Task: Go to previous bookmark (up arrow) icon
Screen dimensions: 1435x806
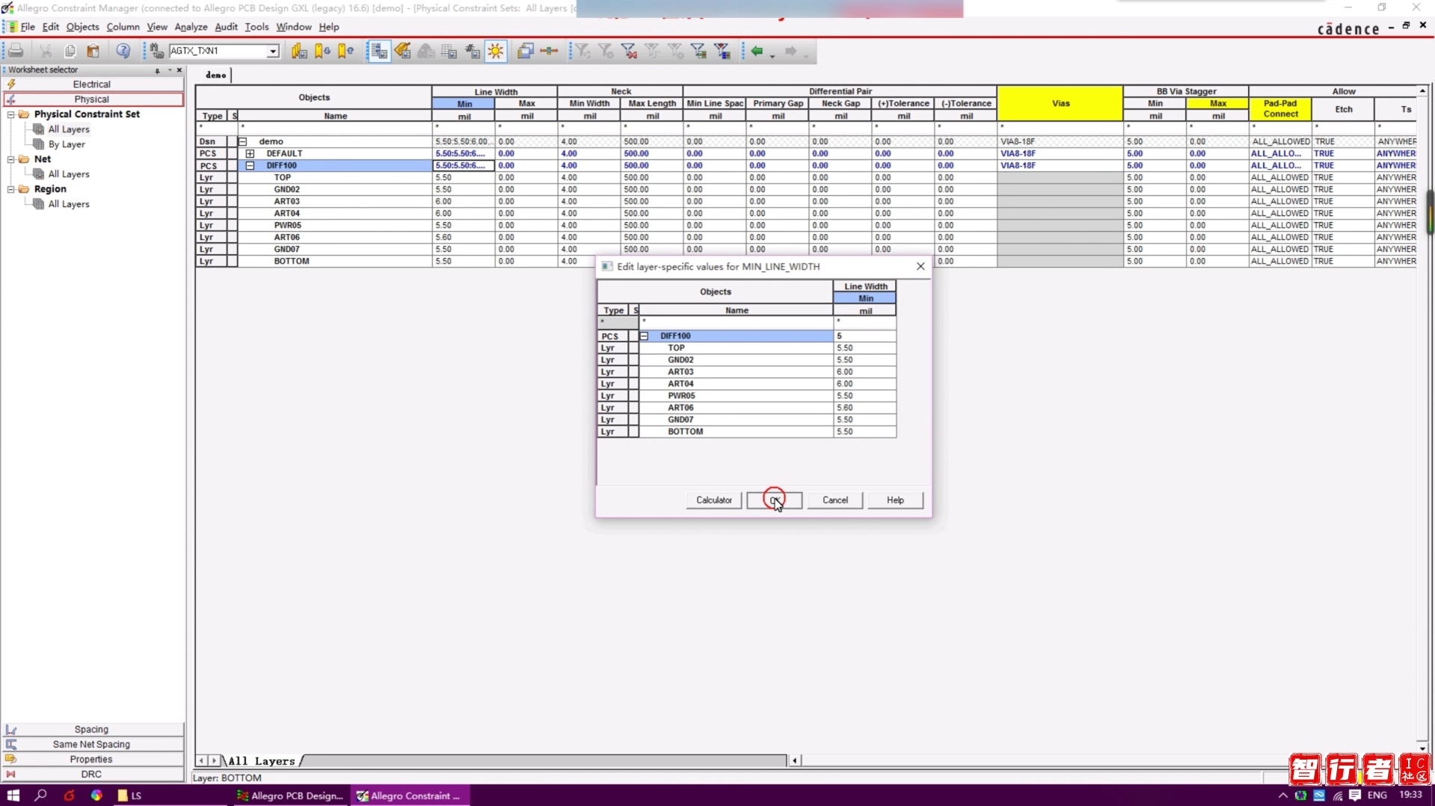Action: coord(346,51)
